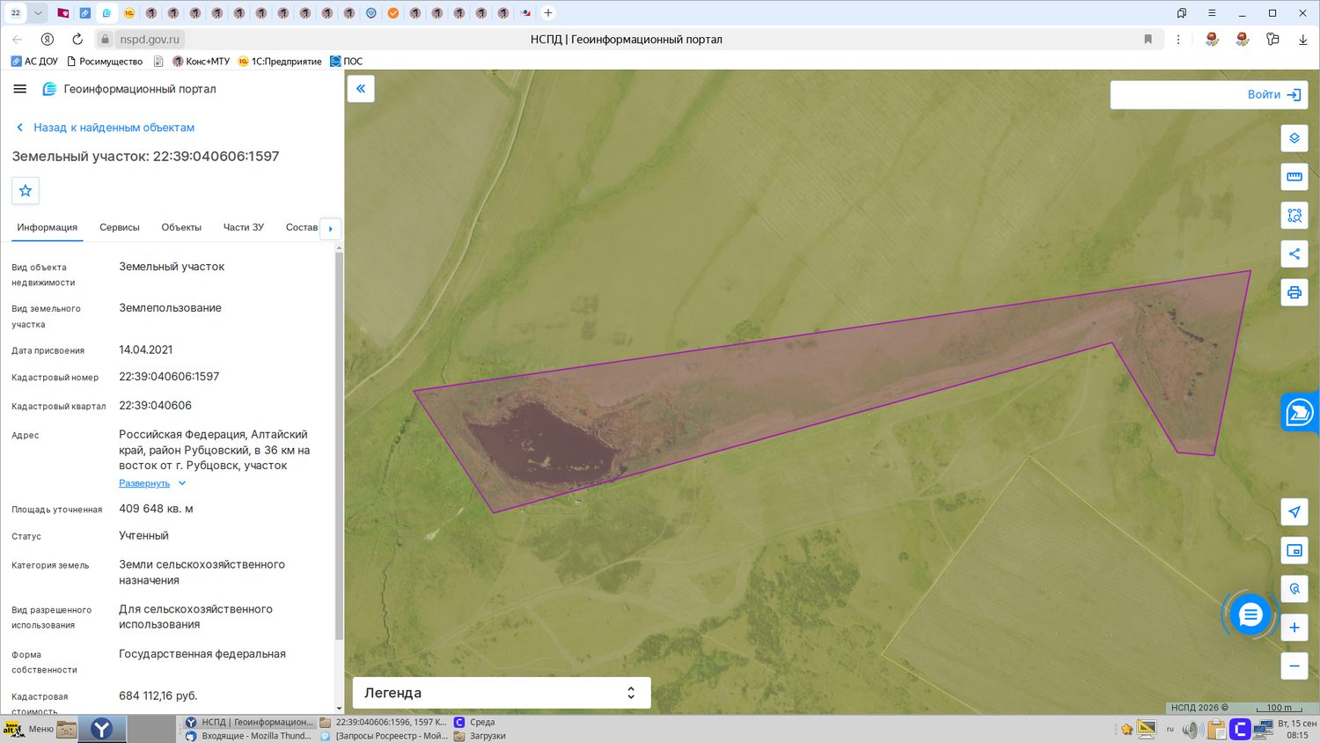Open the Загрузки taskbar window
The width and height of the screenshot is (1320, 743).
click(x=480, y=736)
